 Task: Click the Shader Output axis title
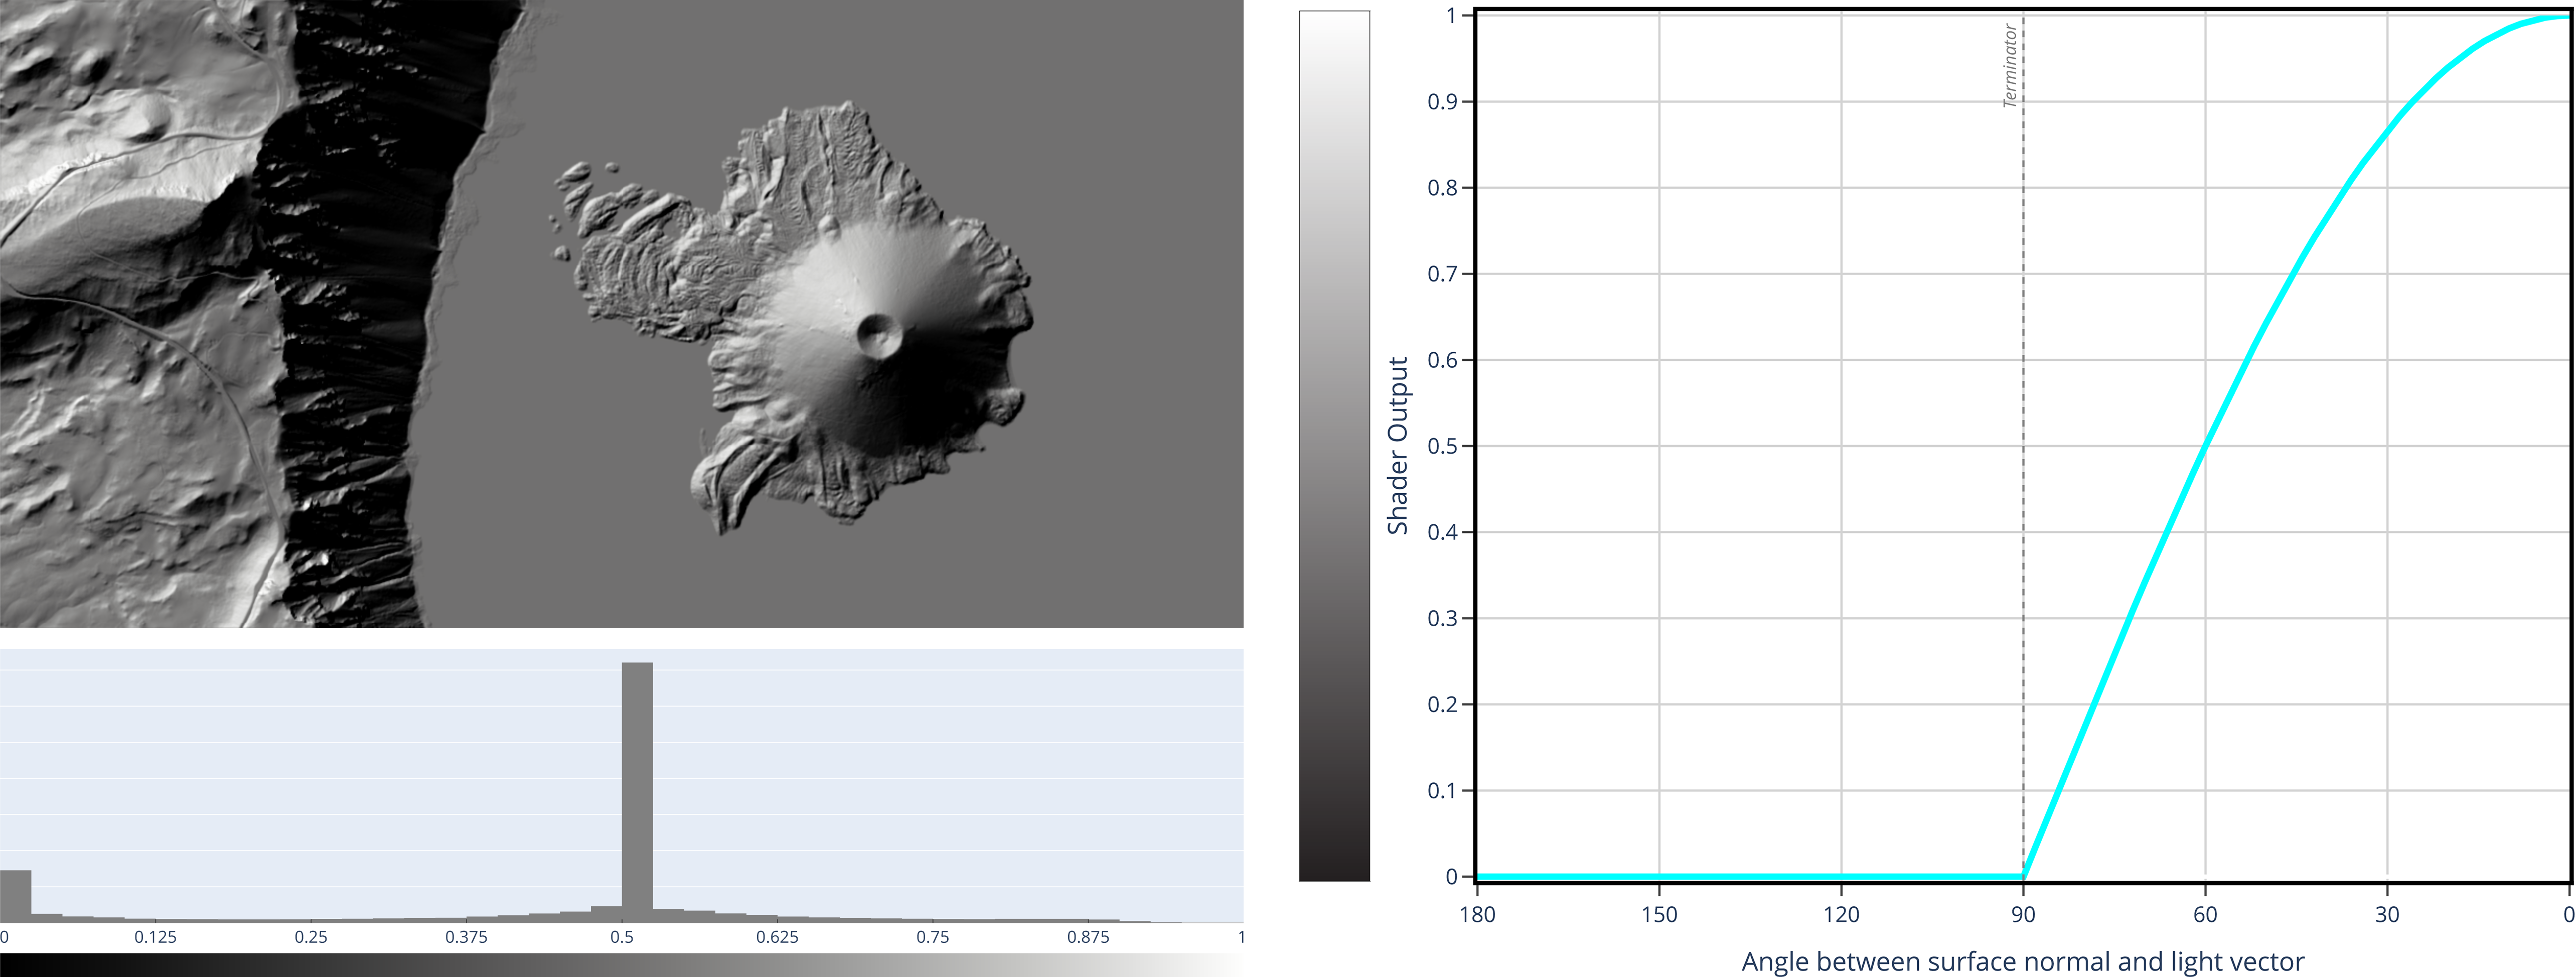[1397, 446]
